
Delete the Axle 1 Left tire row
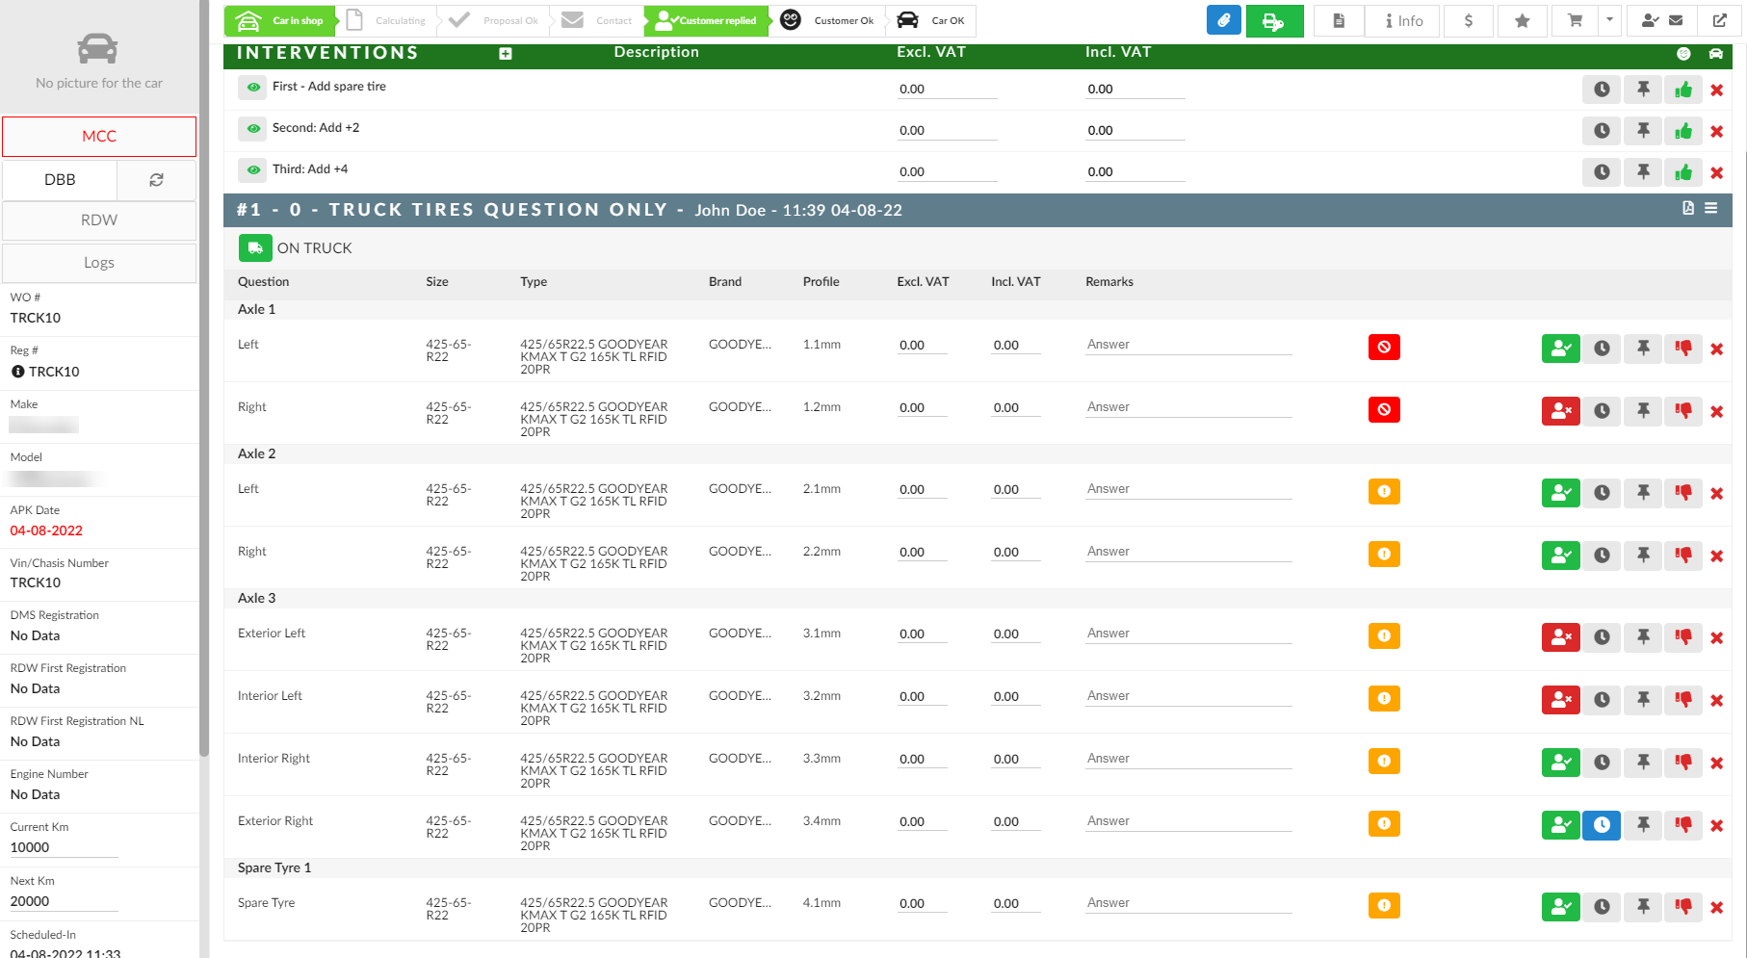pyautogui.click(x=1716, y=350)
